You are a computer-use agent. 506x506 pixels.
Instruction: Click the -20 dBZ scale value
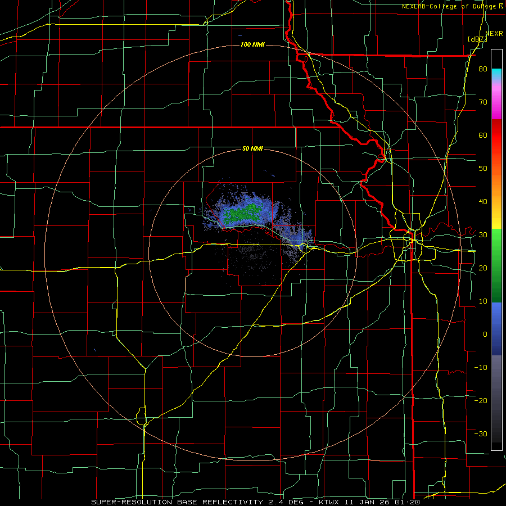pyautogui.click(x=481, y=400)
